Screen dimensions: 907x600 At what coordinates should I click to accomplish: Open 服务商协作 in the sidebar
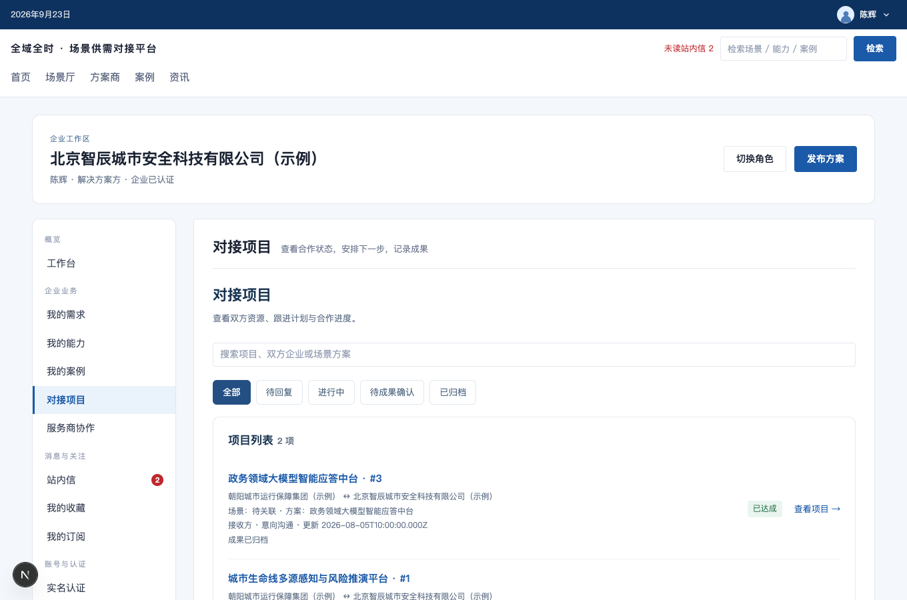(x=104, y=428)
